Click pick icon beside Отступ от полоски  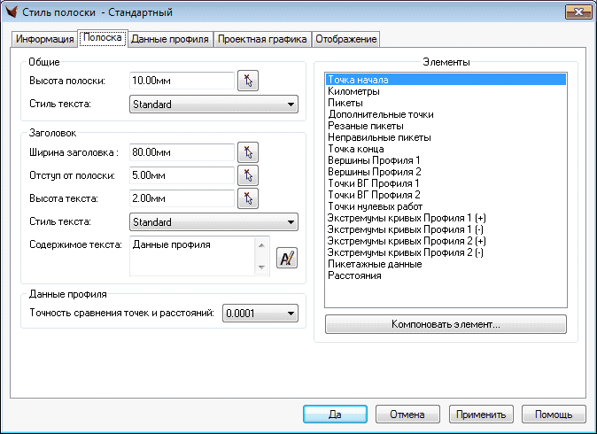click(x=249, y=174)
